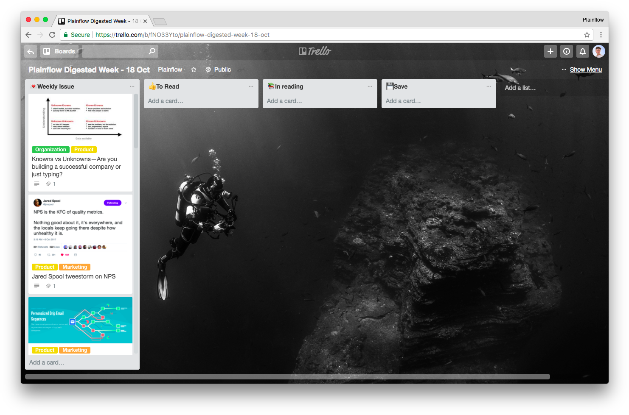Click the description badge on the Jared Spool card
The height and width of the screenshot is (415, 629).
[37, 286]
